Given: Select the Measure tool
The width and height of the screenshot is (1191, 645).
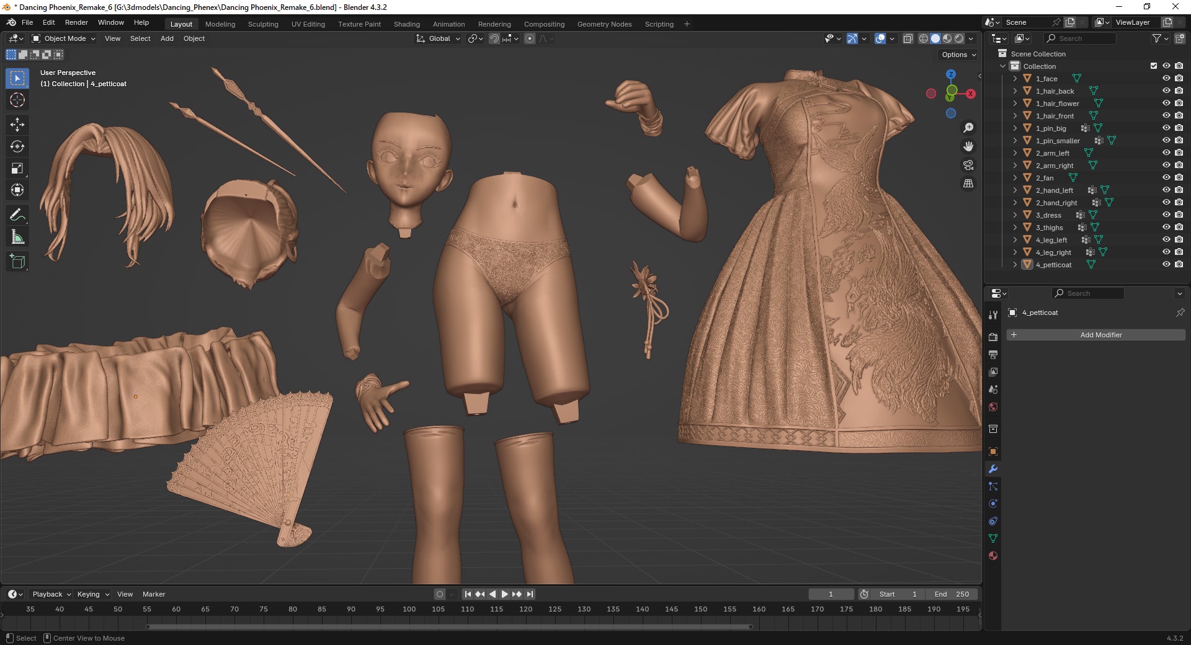Looking at the screenshot, I should coord(17,237).
